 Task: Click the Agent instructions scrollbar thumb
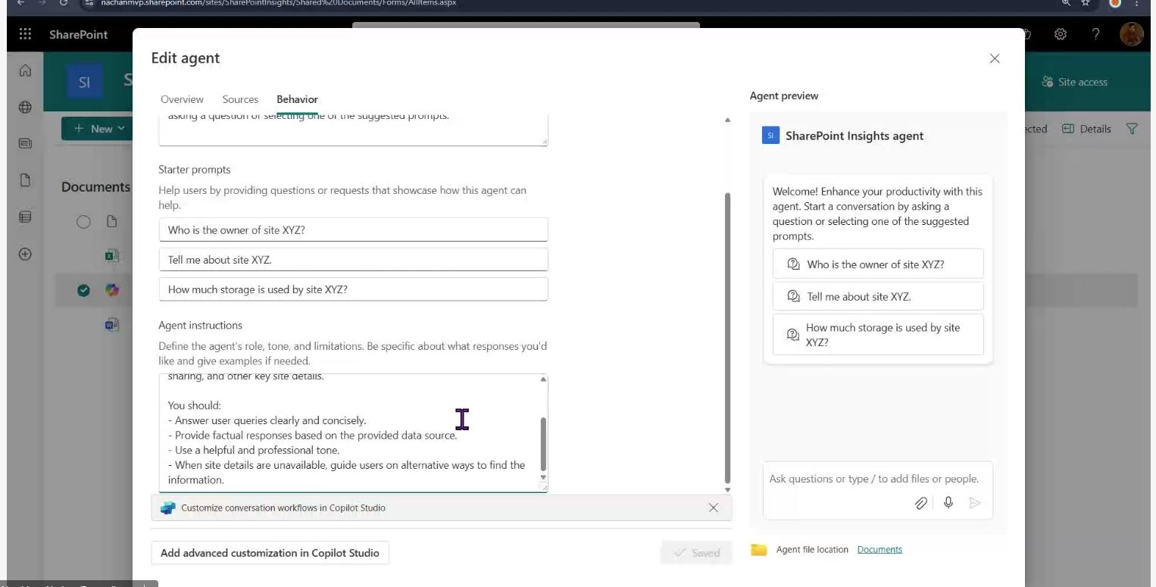(x=543, y=444)
